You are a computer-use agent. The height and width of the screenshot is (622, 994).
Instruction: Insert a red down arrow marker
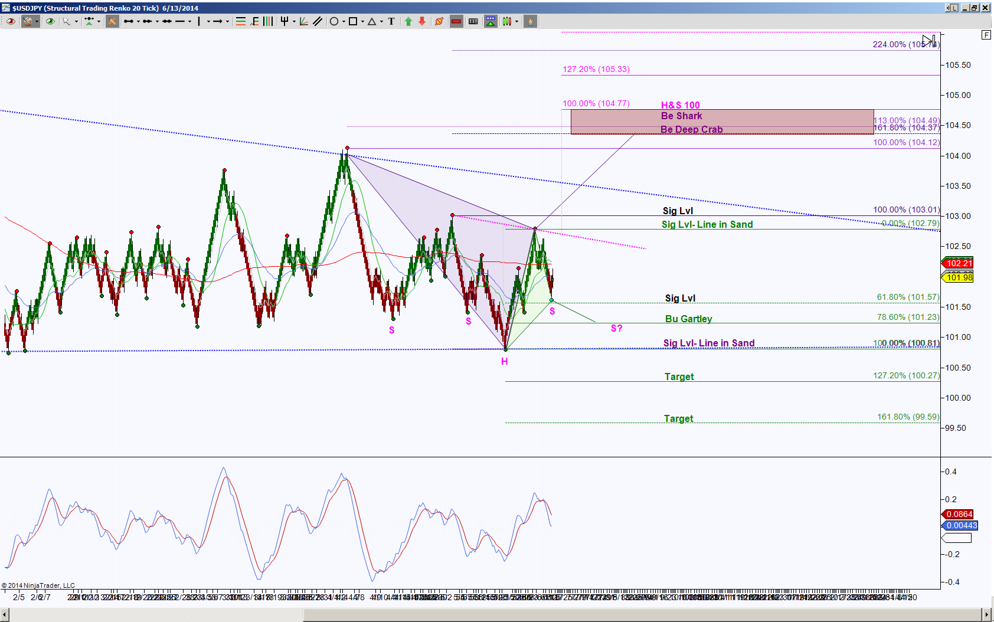pos(422,21)
